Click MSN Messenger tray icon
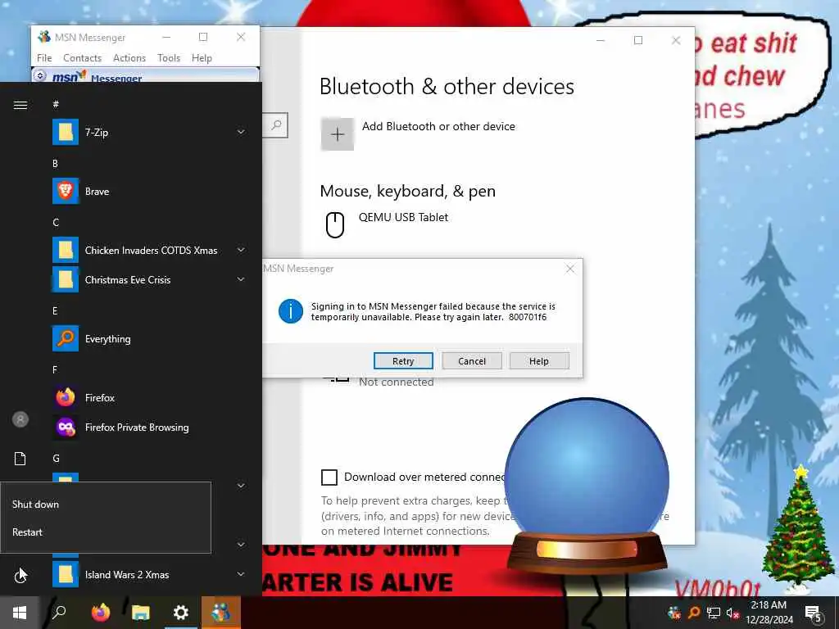Screen dimensions: 839x629 coord(674,613)
